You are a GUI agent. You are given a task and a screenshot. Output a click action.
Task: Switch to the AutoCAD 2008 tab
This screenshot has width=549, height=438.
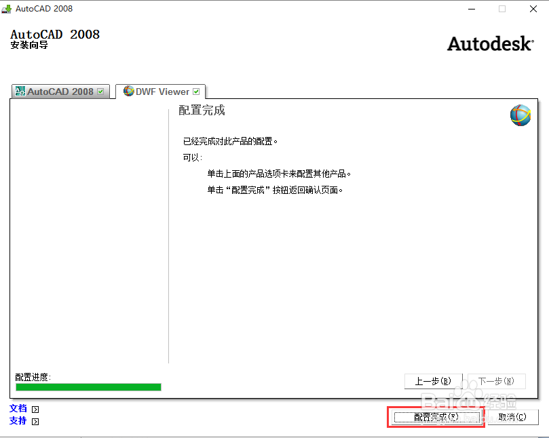point(60,91)
